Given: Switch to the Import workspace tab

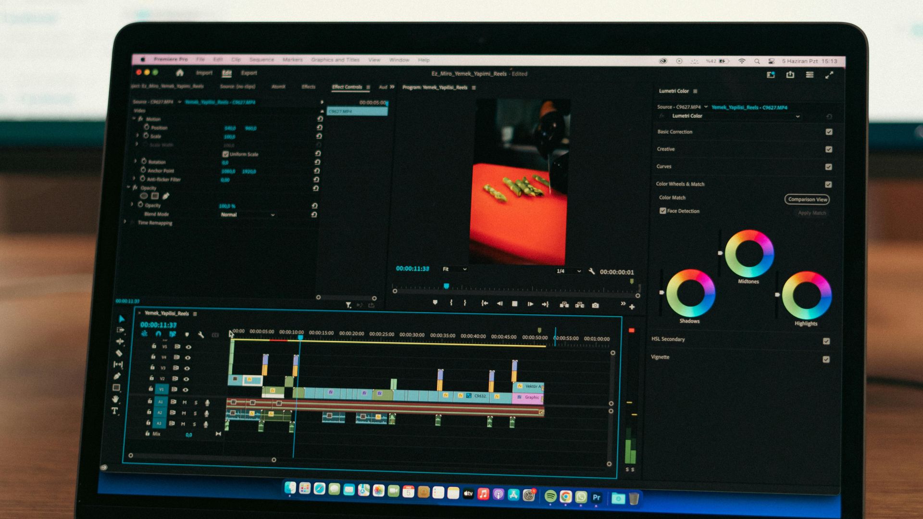Looking at the screenshot, I should pyautogui.click(x=204, y=73).
